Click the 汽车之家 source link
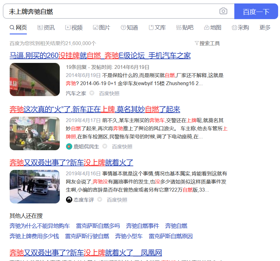The image size is (280, 261). (x=76, y=93)
